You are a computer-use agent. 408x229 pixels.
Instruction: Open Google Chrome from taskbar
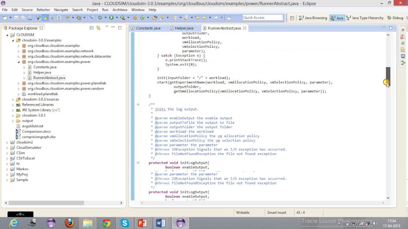(106, 223)
